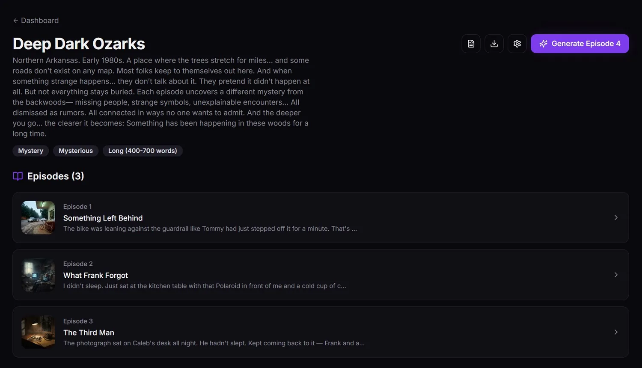This screenshot has height=368, width=642.
Task: Open The Third Man episode title
Action: point(89,333)
